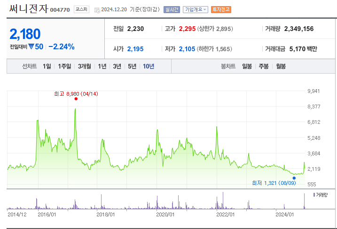Select the 5년 line chart tab
Image resolution: width=337 pixels, height=229 pixels.
click(x=132, y=66)
